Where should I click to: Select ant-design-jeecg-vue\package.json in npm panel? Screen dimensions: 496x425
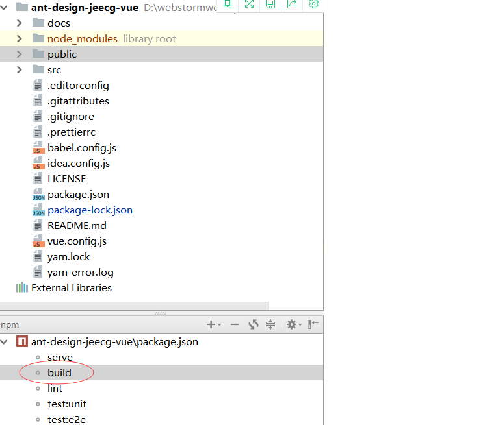click(114, 342)
